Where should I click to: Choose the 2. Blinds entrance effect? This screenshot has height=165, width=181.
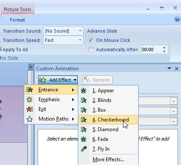[108, 100]
